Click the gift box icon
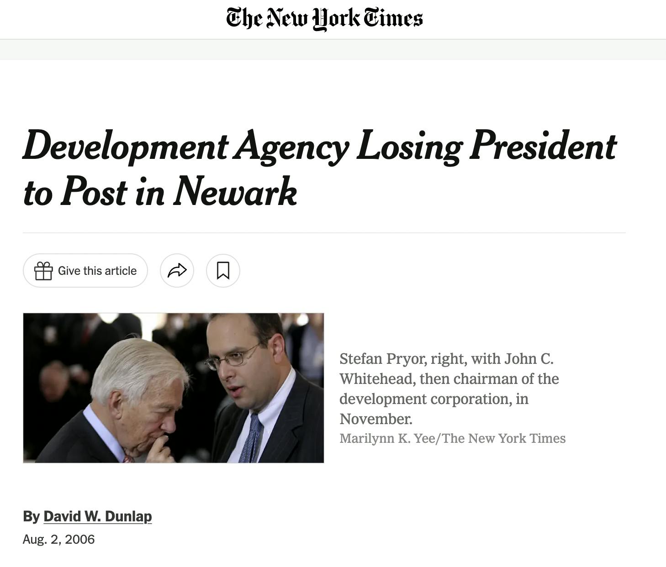The image size is (666, 567). (x=43, y=271)
